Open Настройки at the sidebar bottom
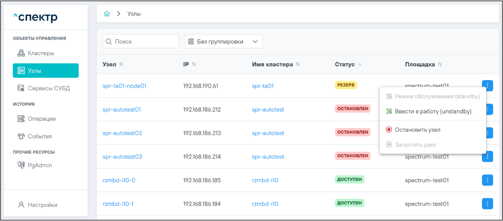Viewport: 503px width, 221px height. coord(42,205)
